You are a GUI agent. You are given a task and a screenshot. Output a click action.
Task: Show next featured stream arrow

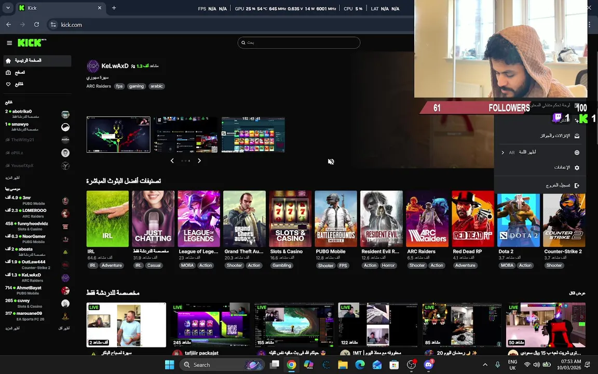[199, 161]
